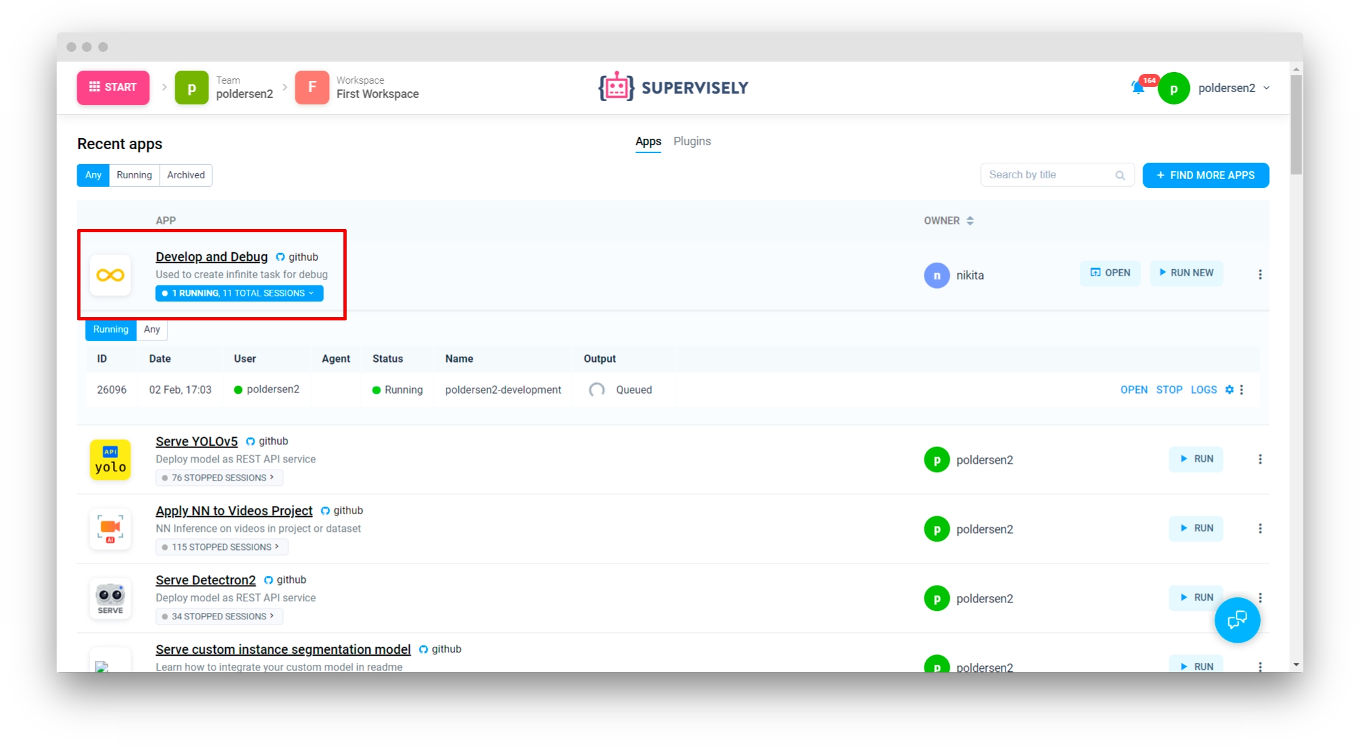Click the Queued spinner icon

coord(597,390)
